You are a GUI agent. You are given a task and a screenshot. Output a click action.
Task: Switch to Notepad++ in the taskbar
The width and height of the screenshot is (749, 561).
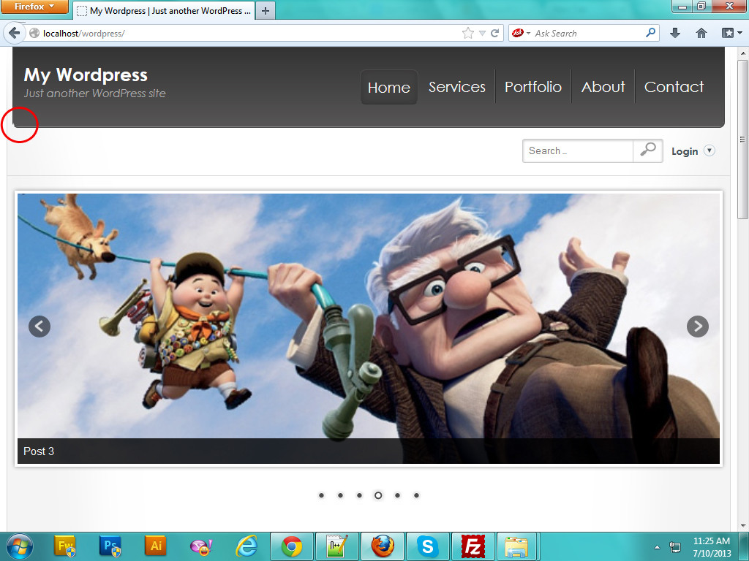(x=337, y=546)
